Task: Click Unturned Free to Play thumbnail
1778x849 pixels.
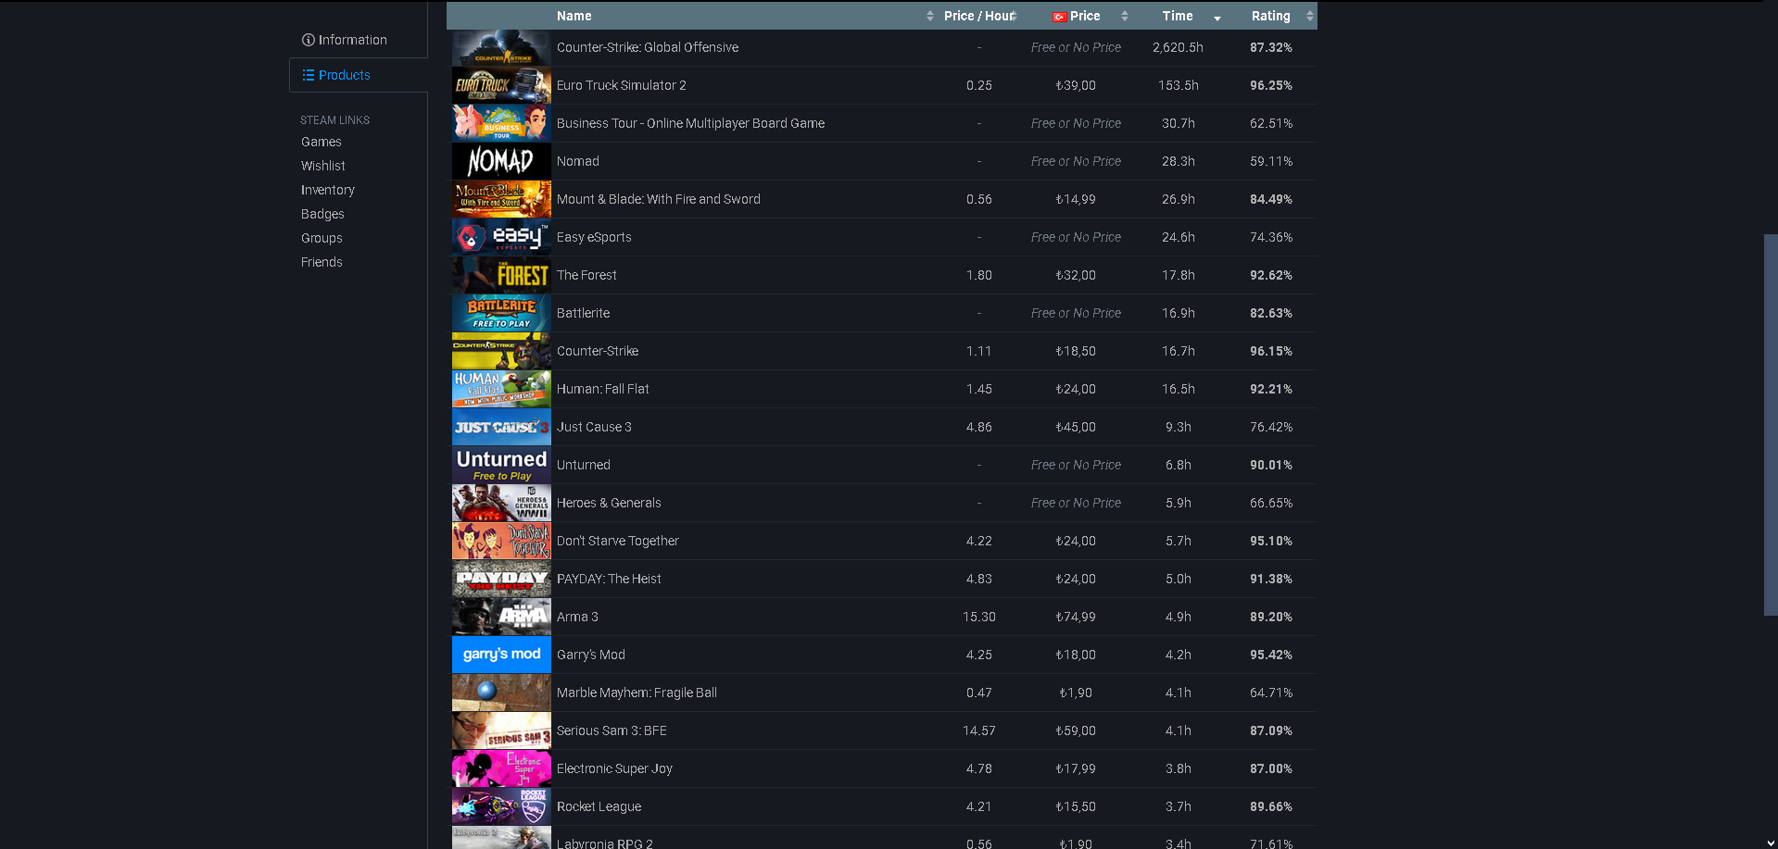Action: 501,465
